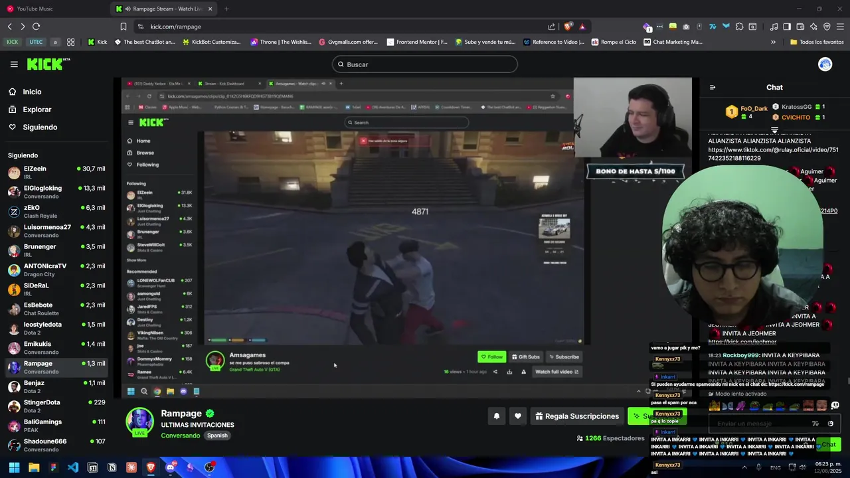This screenshot has width=850, height=478.
Task: Share this page from address bar
Action: pos(551,27)
